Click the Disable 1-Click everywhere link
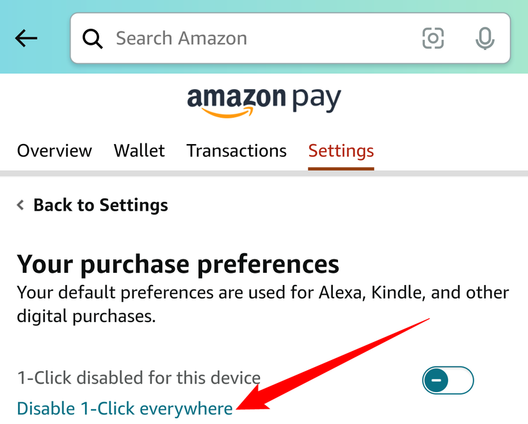The width and height of the screenshot is (528, 424). coord(125,408)
